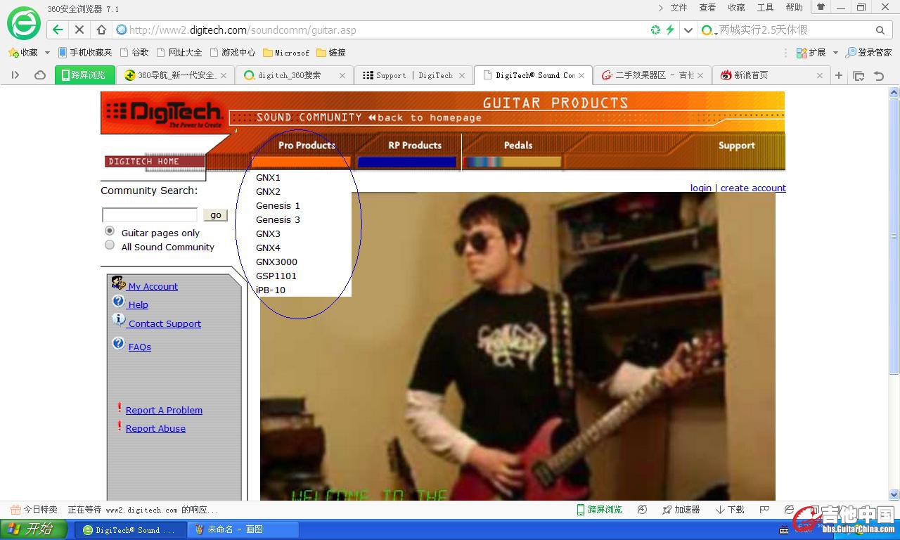The height and width of the screenshot is (540, 900).
Task: Choose GNX3000 from Pro Products menu
Action: 276,262
